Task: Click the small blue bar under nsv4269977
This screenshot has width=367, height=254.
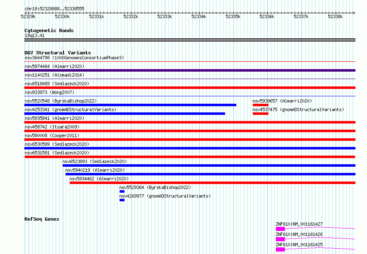Action: pos(122,200)
